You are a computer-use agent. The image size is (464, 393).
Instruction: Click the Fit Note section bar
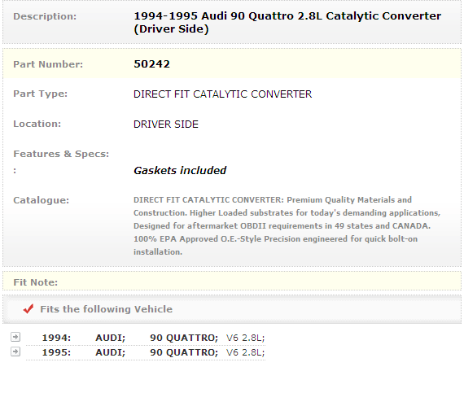click(232, 282)
